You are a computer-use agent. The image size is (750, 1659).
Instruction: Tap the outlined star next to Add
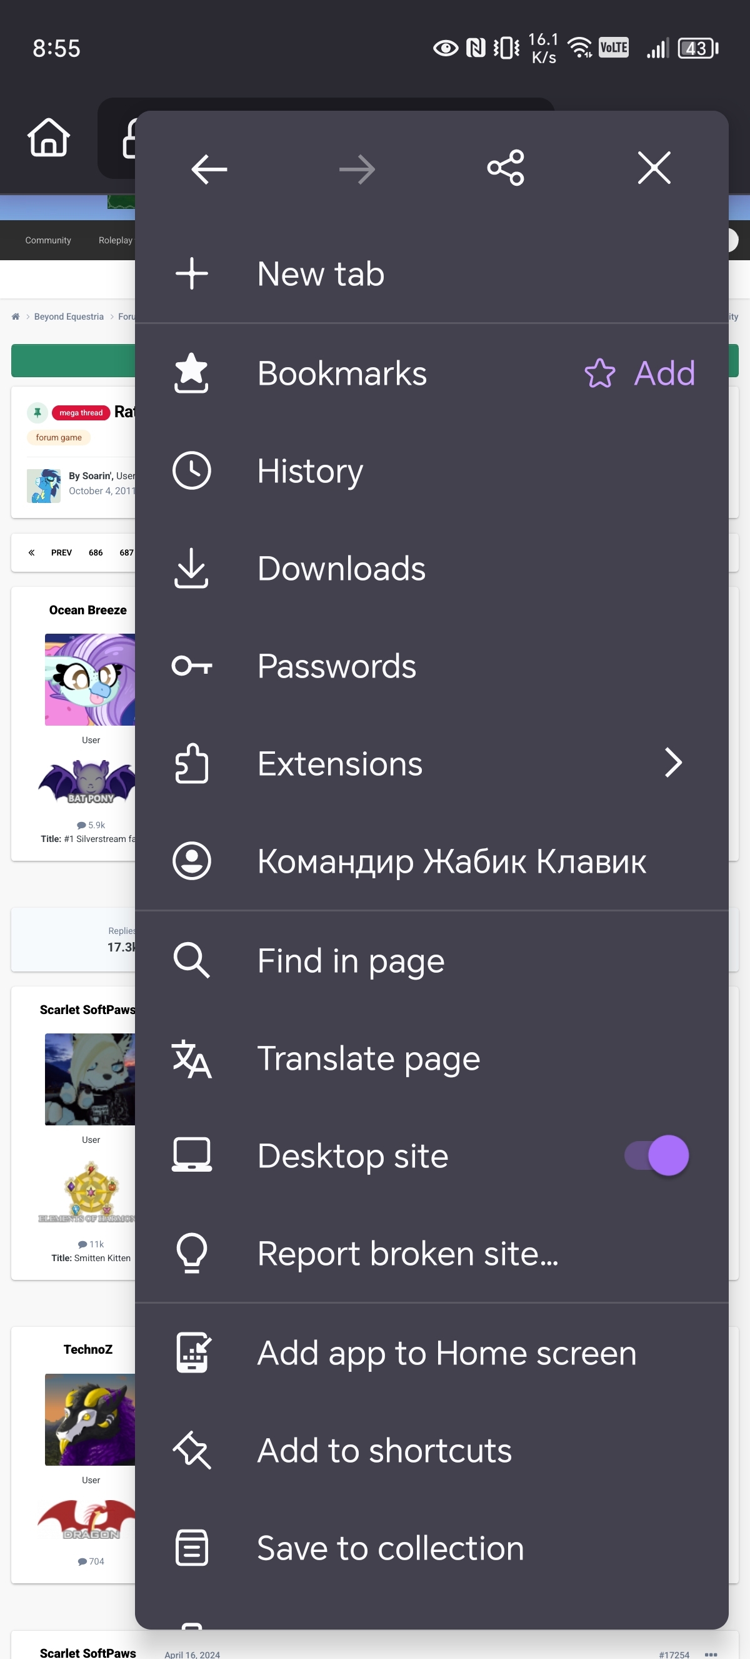[599, 373]
